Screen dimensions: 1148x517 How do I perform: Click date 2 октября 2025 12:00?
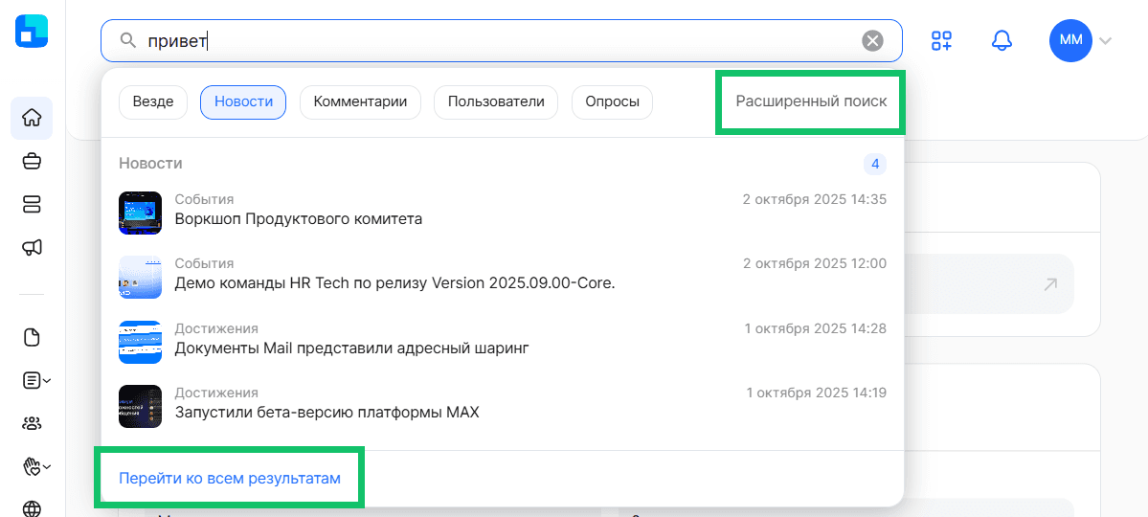tap(814, 263)
